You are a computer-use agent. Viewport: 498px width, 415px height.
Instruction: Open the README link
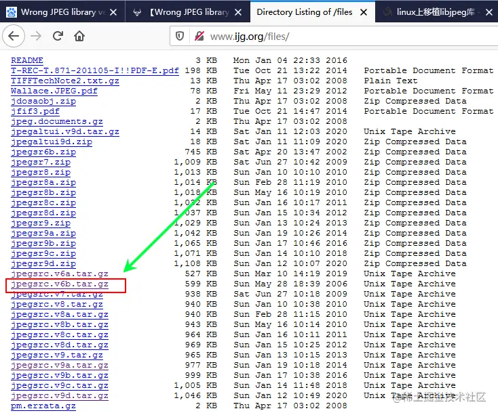(27, 60)
